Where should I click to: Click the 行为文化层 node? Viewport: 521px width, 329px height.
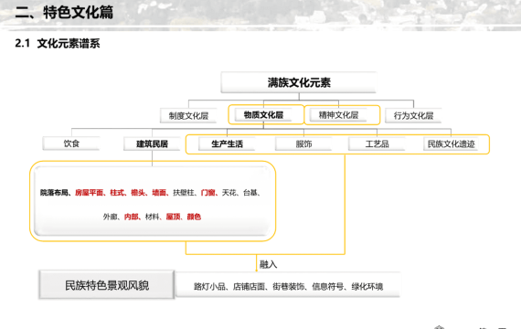click(x=413, y=116)
